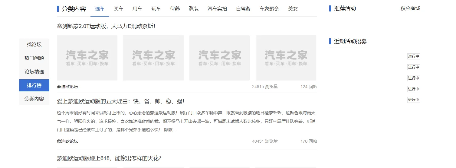Select the 汽车实拍 tab
The height and width of the screenshot is (168, 456).
[x=217, y=9]
